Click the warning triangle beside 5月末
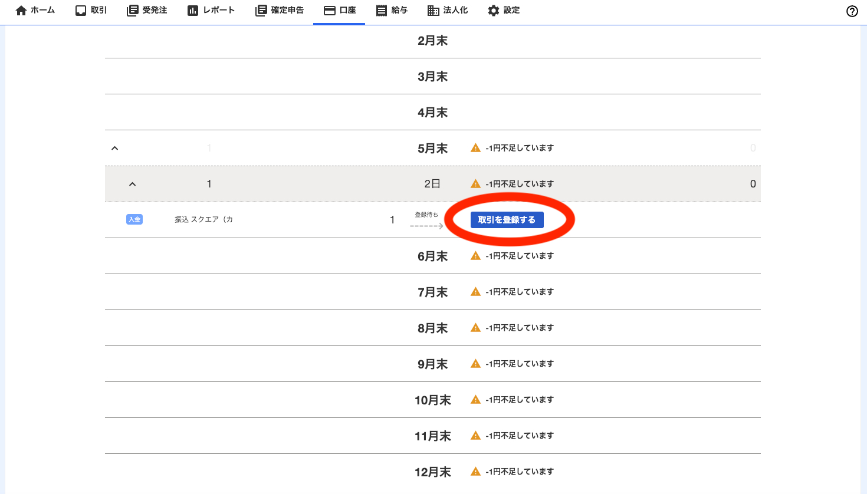The image size is (867, 494). 475,148
